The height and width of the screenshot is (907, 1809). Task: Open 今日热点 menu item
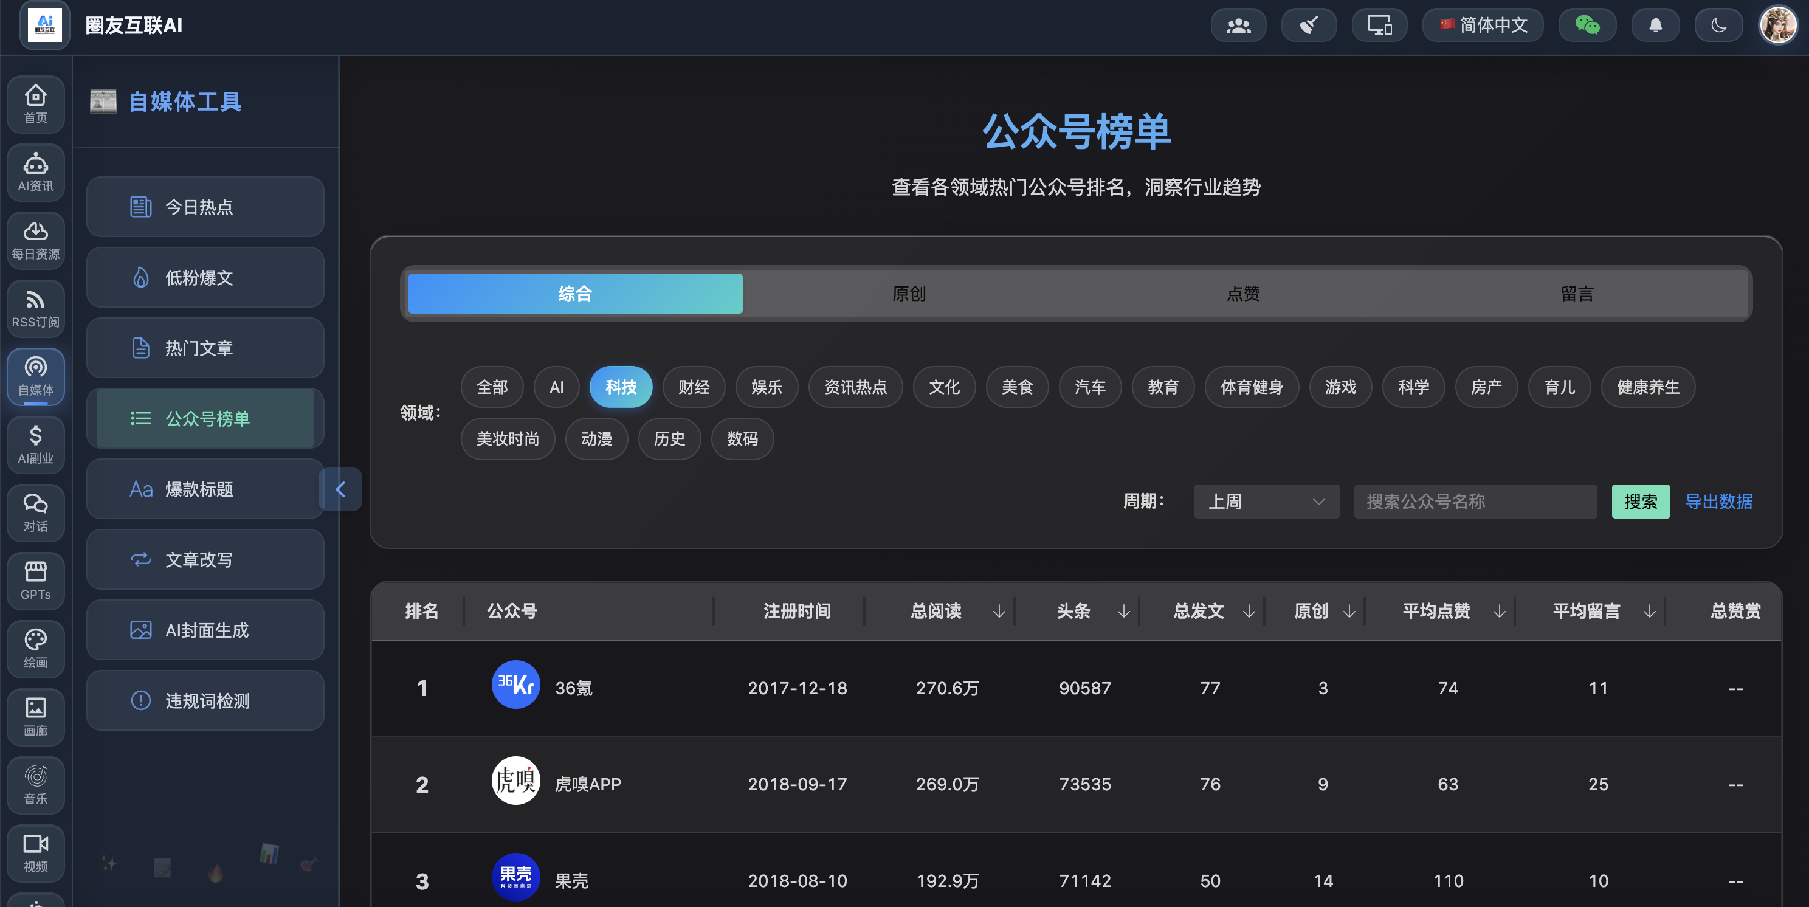pyautogui.click(x=205, y=207)
